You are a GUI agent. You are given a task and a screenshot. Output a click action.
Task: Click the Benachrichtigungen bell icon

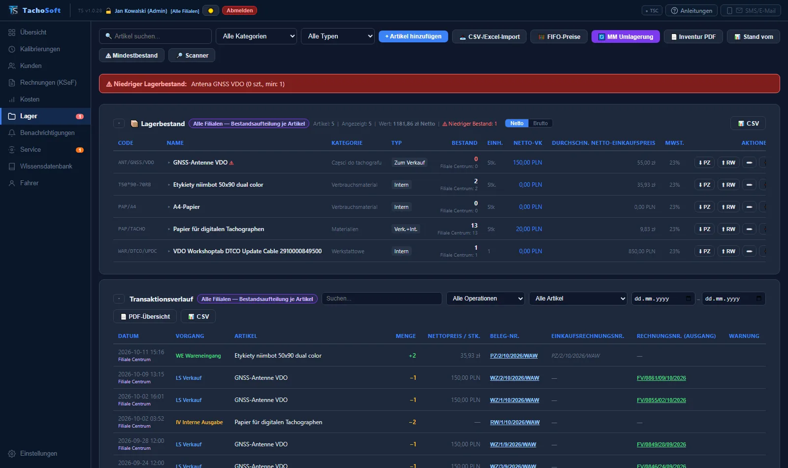(x=12, y=133)
